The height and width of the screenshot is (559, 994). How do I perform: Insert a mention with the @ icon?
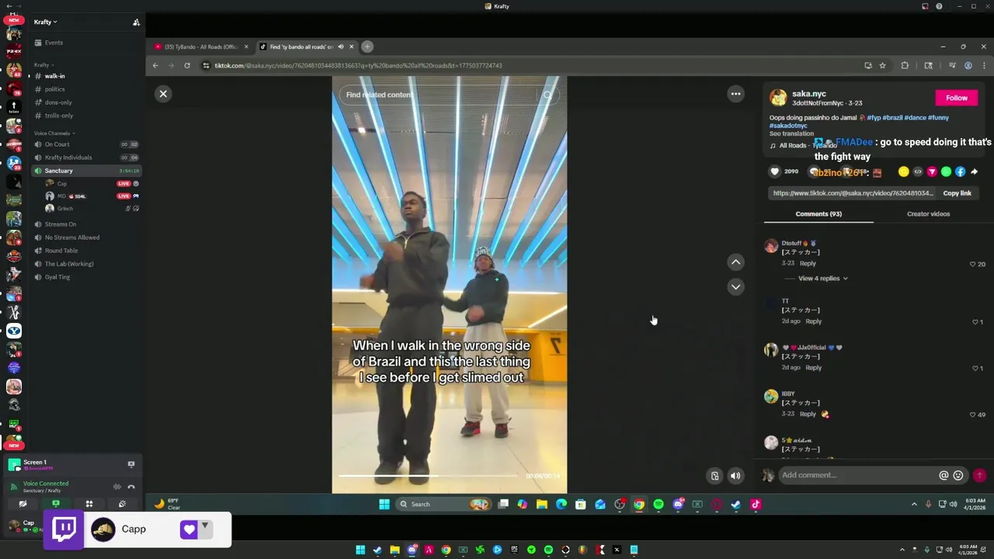[x=944, y=475]
